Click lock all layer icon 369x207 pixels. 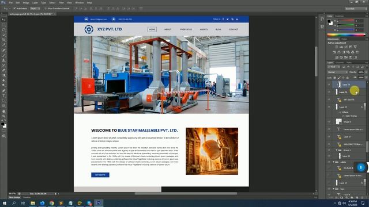pyautogui.click(x=347, y=78)
